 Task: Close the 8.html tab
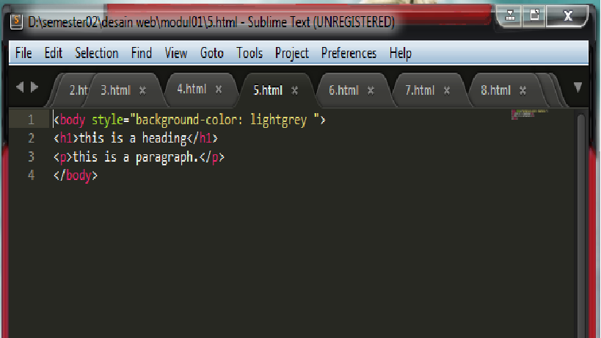tap(522, 91)
